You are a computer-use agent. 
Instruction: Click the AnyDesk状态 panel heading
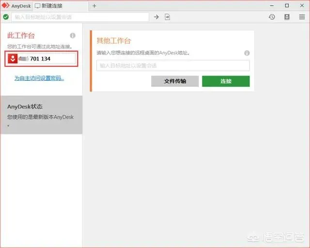(25, 107)
